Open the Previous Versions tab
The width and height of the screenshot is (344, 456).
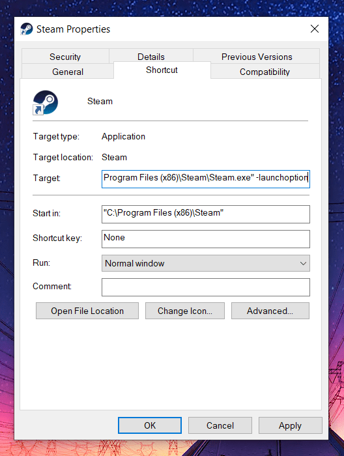[257, 57]
